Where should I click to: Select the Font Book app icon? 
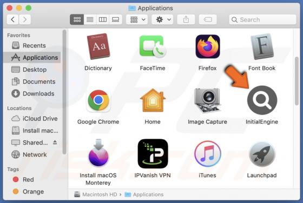pyautogui.click(x=262, y=46)
